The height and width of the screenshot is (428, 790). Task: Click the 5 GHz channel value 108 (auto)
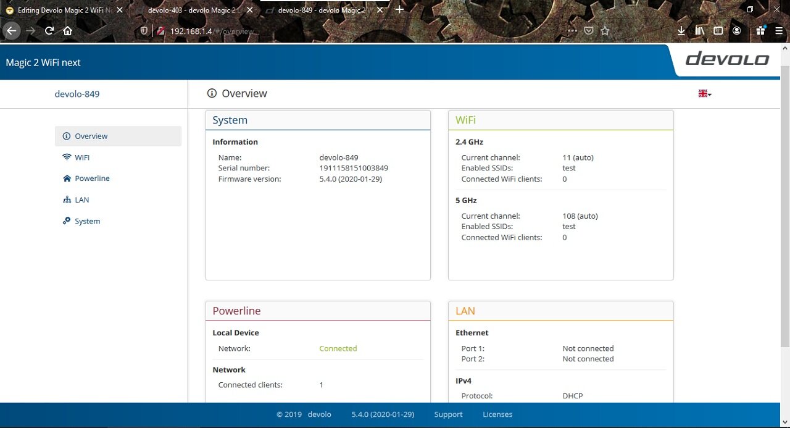click(x=580, y=216)
